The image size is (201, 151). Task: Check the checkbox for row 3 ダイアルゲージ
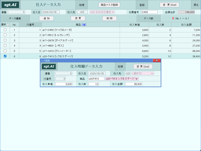click(x=5, y=40)
